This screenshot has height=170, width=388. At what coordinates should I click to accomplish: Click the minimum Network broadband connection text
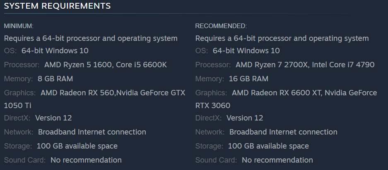pyautogui.click(x=92, y=132)
